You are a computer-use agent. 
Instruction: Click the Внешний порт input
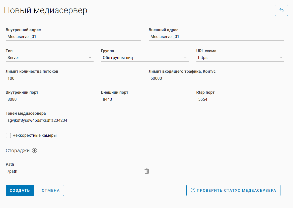[145, 99]
